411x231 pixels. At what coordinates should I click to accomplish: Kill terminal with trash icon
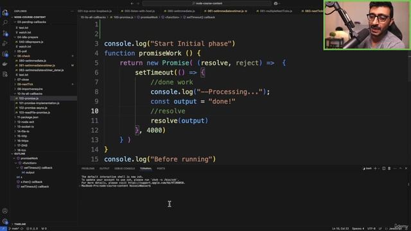[389, 168]
